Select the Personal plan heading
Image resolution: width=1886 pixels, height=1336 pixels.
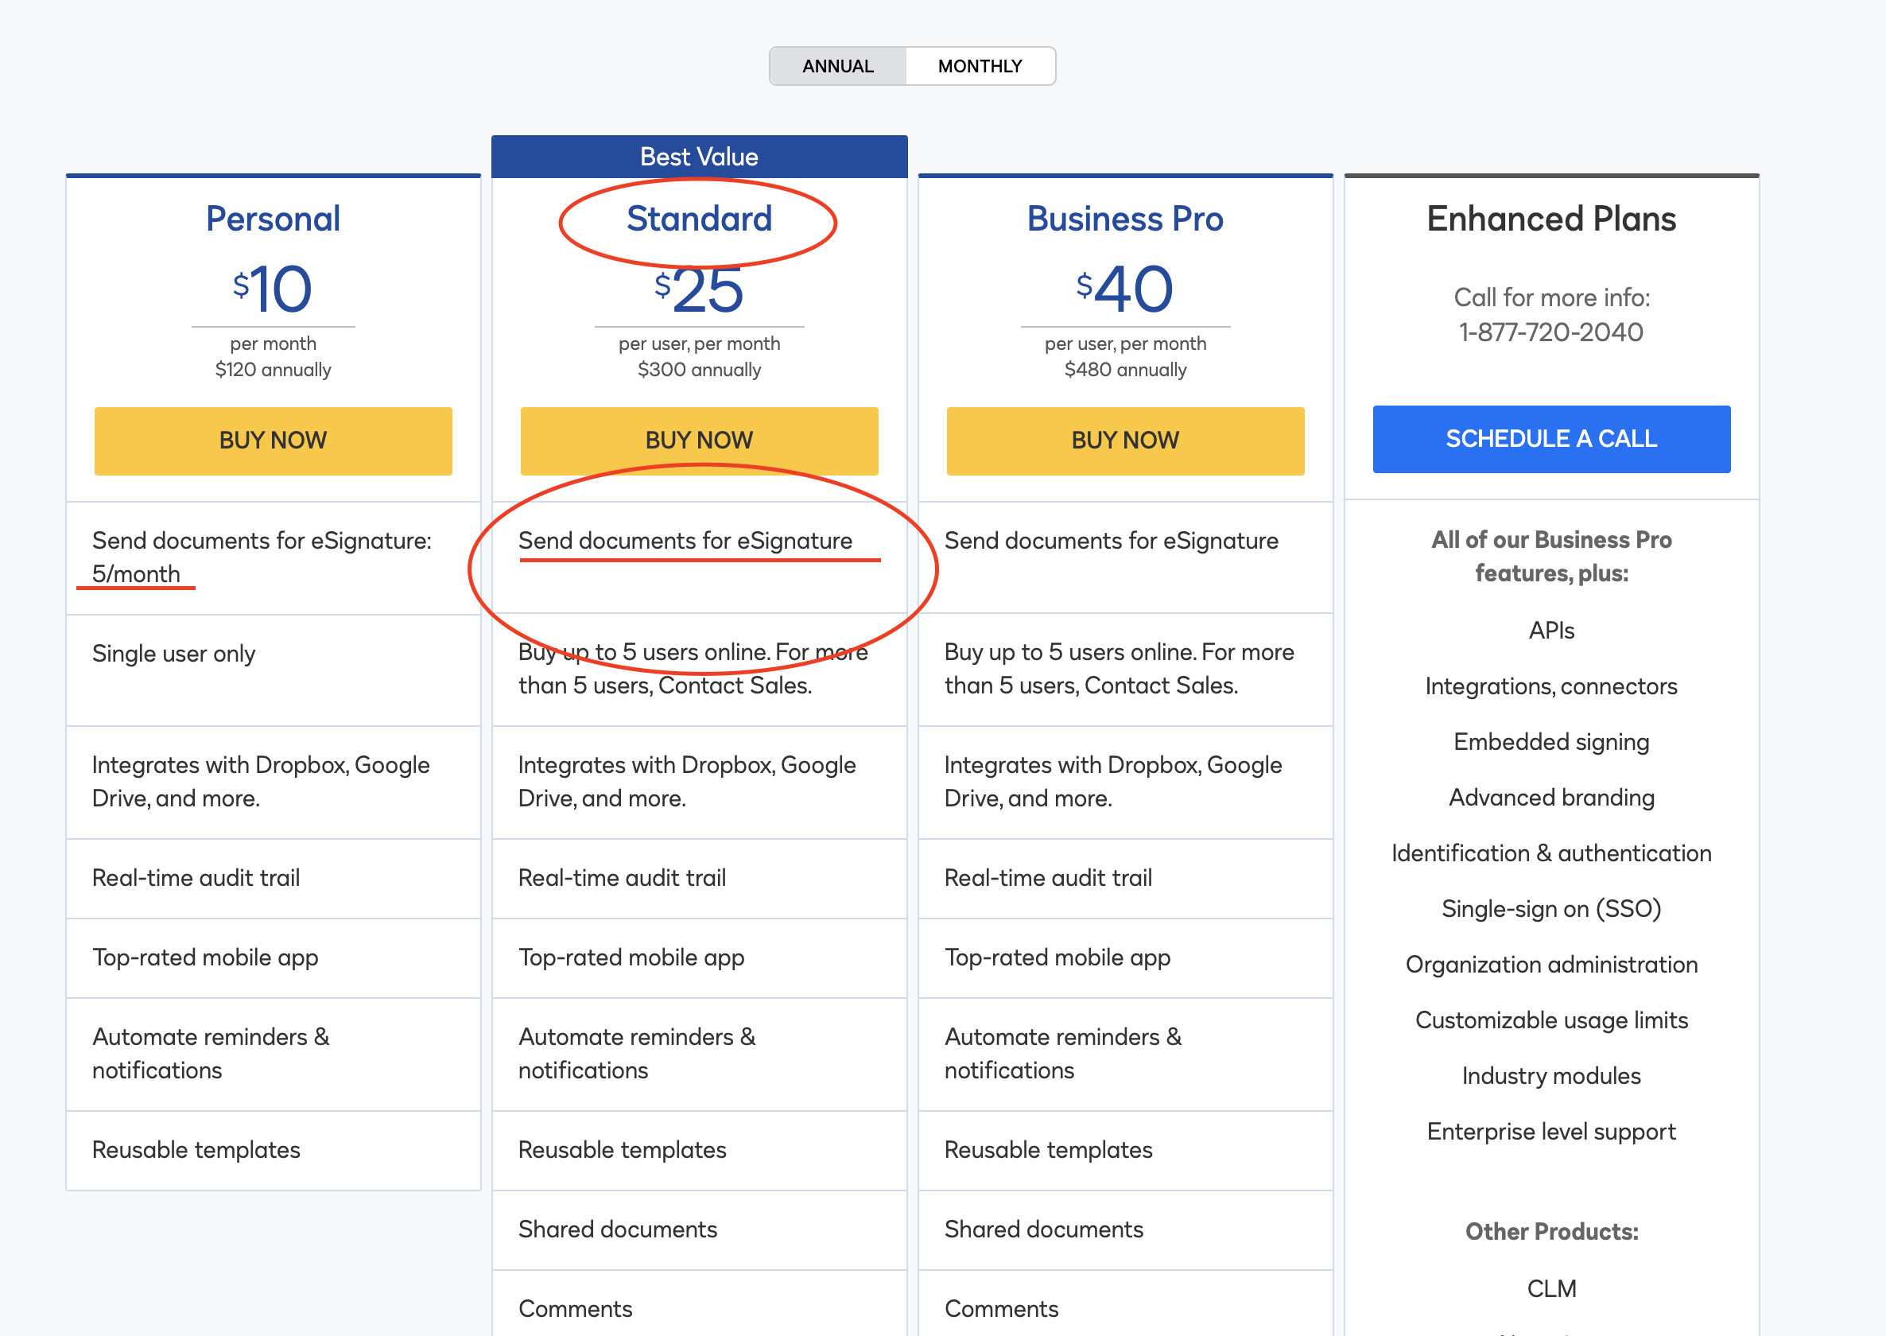point(273,219)
